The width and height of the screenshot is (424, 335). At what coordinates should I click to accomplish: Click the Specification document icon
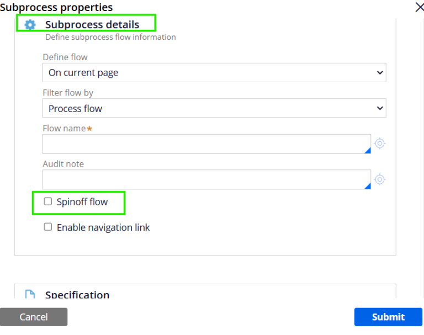[x=30, y=295]
